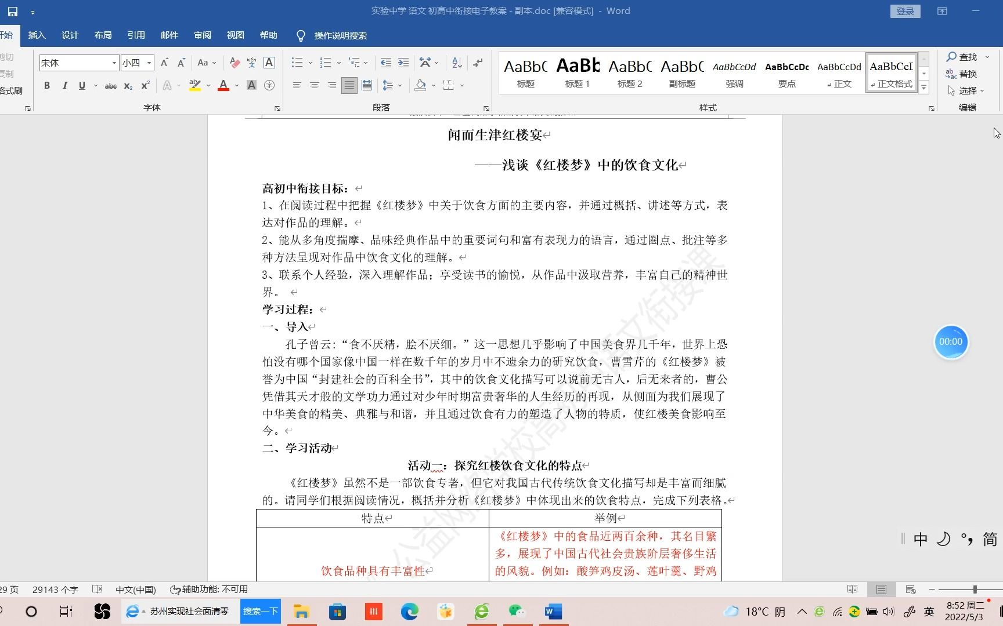Open the font size dropdown showing 小四

(149, 63)
